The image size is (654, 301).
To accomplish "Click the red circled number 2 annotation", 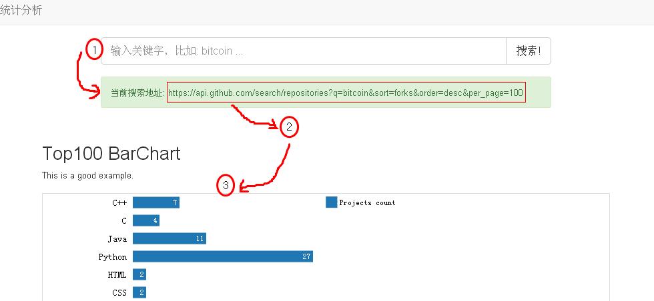I will click(288, 127).
